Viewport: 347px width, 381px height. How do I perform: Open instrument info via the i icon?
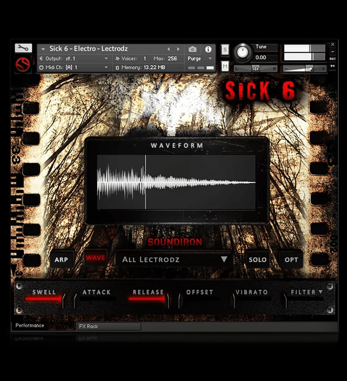[x=208, y=49]
